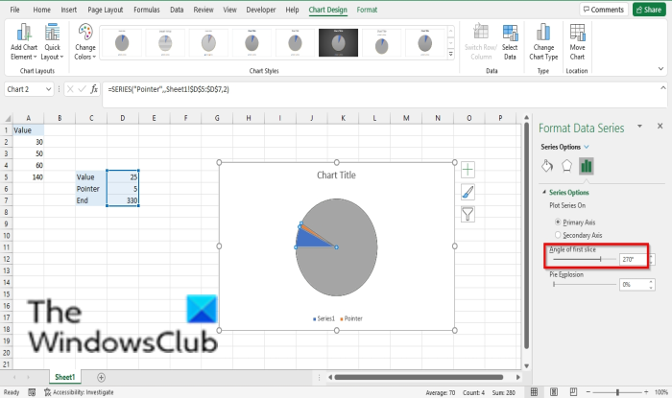Click the vertical scrollbar
This screenshot has width=672, height=398.
526,235
